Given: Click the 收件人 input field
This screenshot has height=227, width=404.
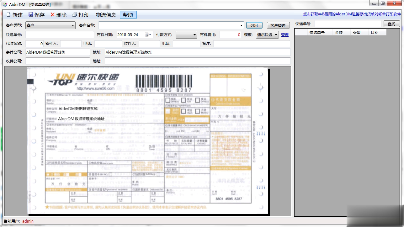Looking at the screenshot, I should (149, 44).
